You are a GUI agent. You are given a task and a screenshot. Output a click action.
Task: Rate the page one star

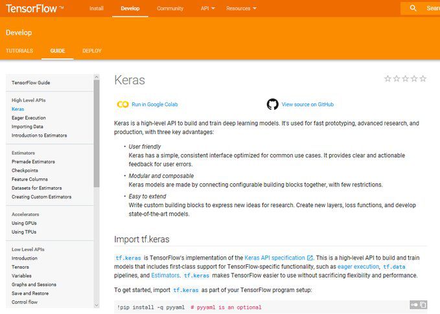pyautogui.click(x=388, y=78)
